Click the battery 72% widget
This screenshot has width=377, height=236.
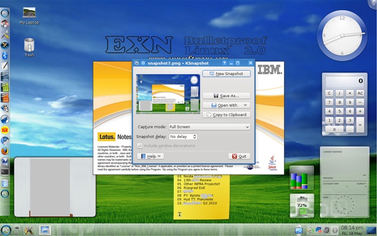pos(302,205)
